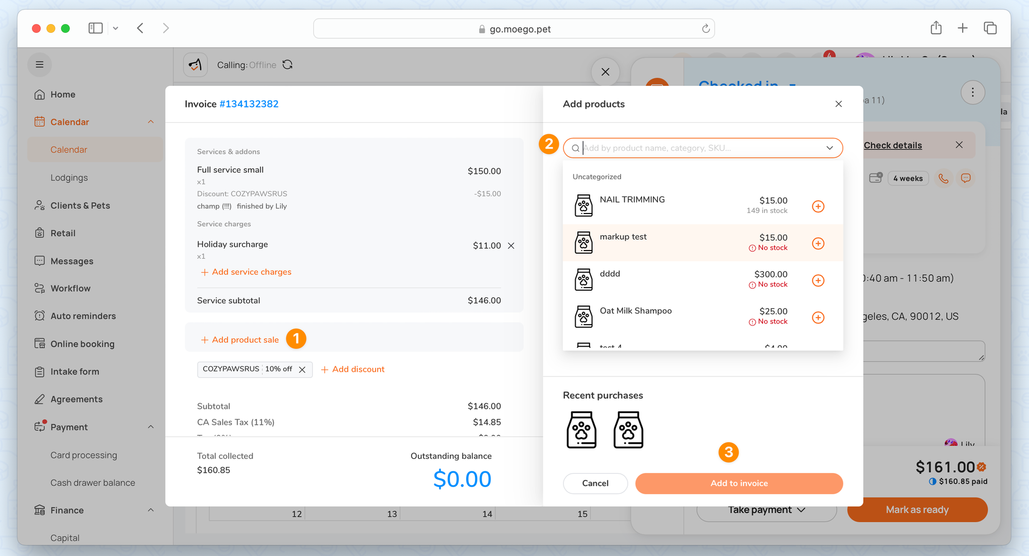This screenshot has height=556, width=1029.
Task: Collapse the Payment sidebar section
Action: pos(151,427)
